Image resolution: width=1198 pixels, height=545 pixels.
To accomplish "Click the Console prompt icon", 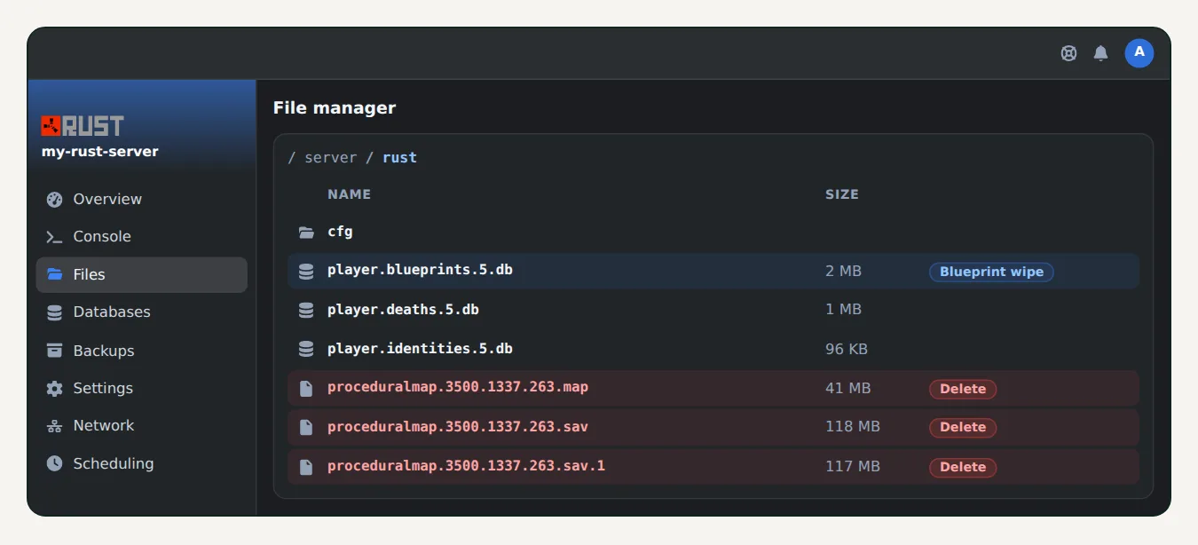I will pyautogui.click(x=55, y=237).
